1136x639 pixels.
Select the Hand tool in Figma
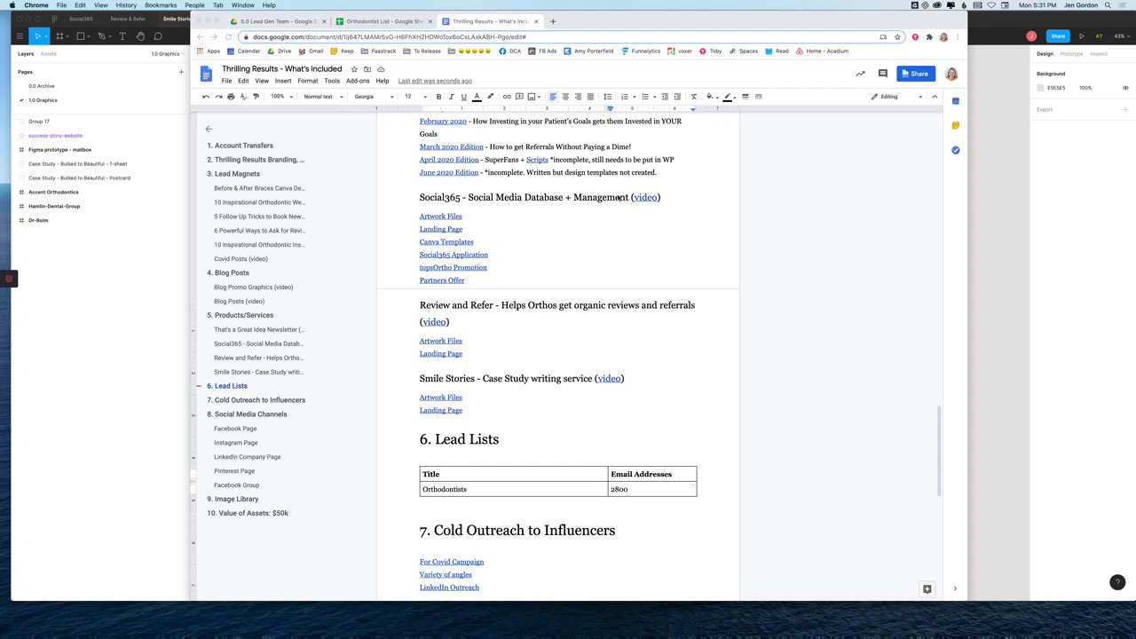pyautogui.click(x=140, y=36)
